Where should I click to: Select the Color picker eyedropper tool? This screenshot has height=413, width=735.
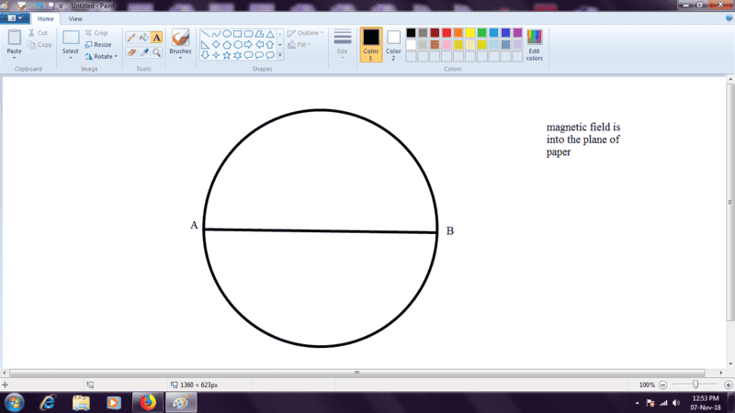tap(143, 52)
